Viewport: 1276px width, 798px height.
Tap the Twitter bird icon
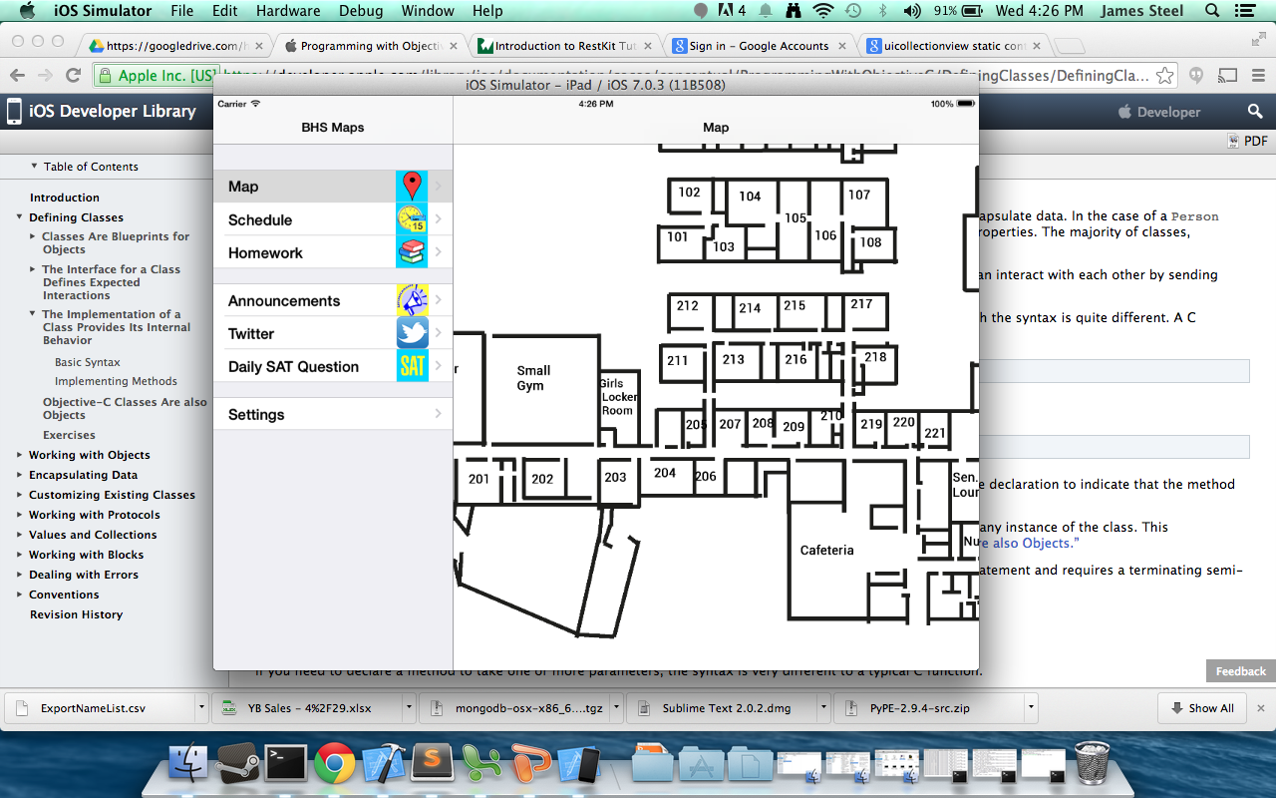[412, 333]
